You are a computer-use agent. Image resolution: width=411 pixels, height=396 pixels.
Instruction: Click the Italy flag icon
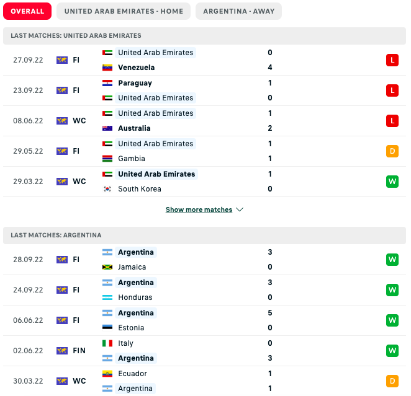[107, 343]
